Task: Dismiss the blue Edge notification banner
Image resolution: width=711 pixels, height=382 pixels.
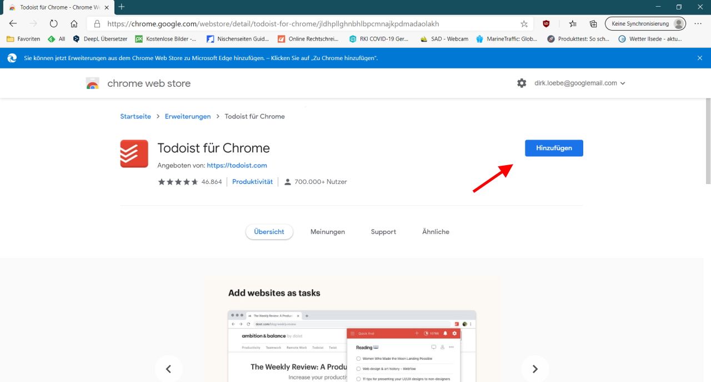Action: 699,57
